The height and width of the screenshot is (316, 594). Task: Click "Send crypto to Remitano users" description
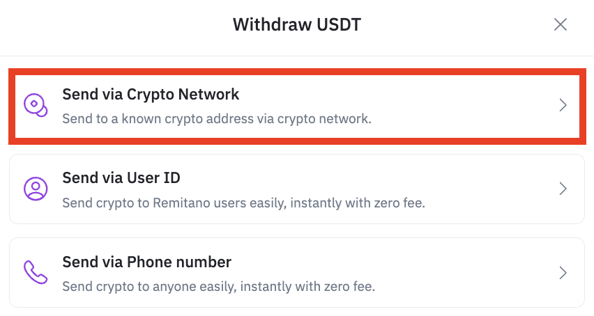click(x=243, y=203)
